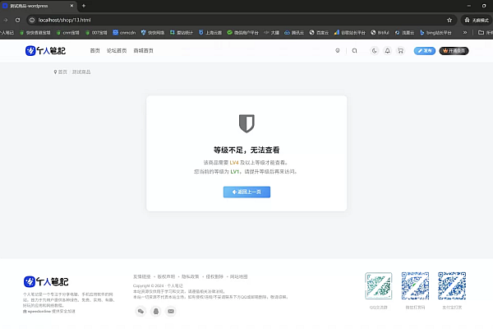This screenshot has width=493, height=329.
Task: Close the 测试商品-wordpress tab
Action: click(71, 6)
